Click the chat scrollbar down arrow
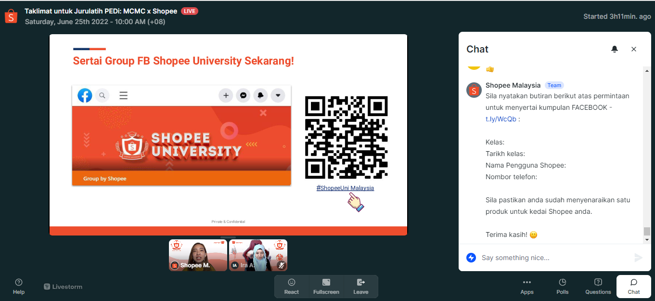655x301 pixels. [x=647, y=240]
